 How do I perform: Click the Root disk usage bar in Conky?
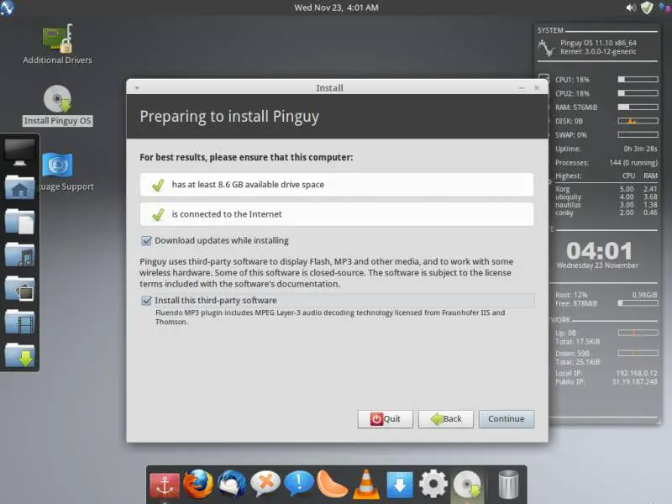pyautogui.click(x=638, y=303)
